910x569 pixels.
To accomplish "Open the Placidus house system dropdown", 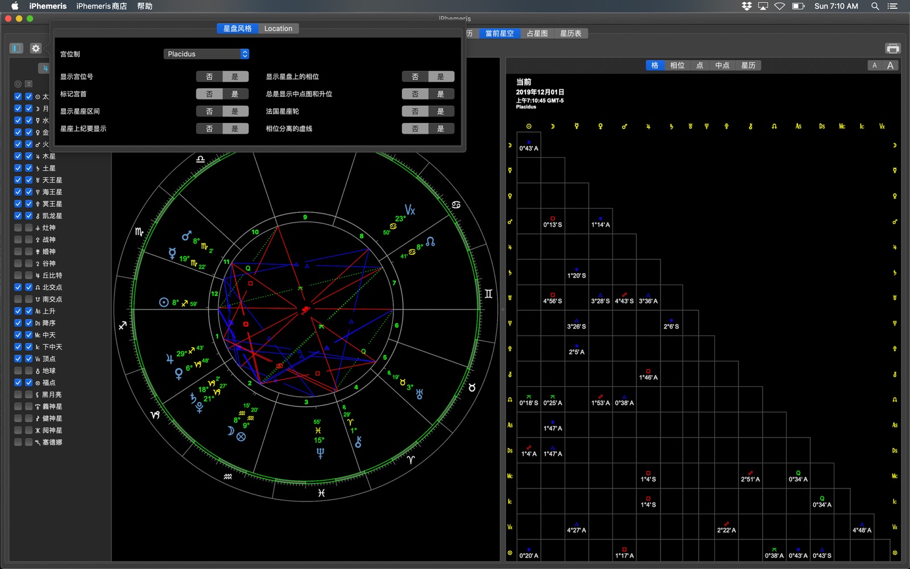I will (x=206, y=54).
